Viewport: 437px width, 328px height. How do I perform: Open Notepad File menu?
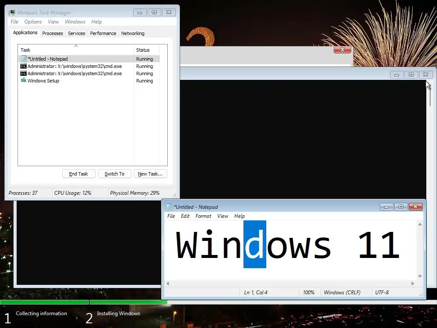[x=171, y=216]
